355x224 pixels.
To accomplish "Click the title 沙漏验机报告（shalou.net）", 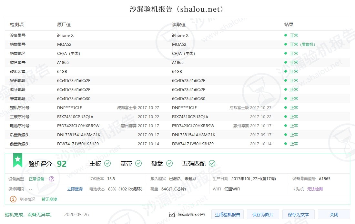I will click(x=177, y=9).
